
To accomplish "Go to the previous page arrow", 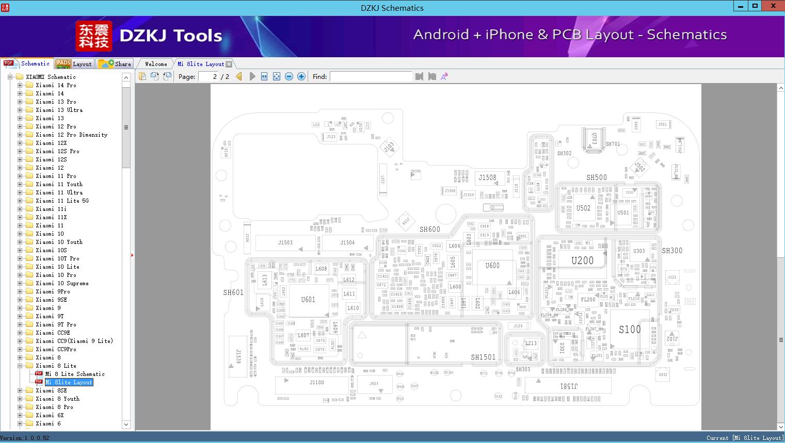I will tap(239, 76).
